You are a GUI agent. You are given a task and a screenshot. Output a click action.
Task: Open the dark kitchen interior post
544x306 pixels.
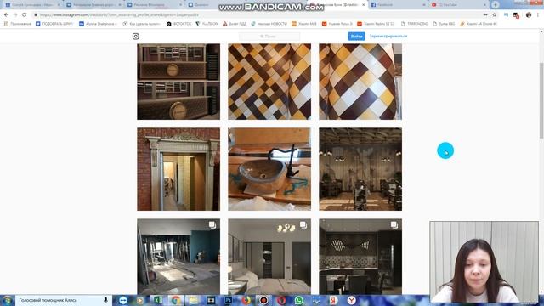(360, 257)
